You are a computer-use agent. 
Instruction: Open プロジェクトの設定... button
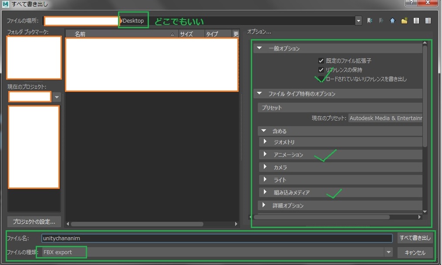[34, 221]
